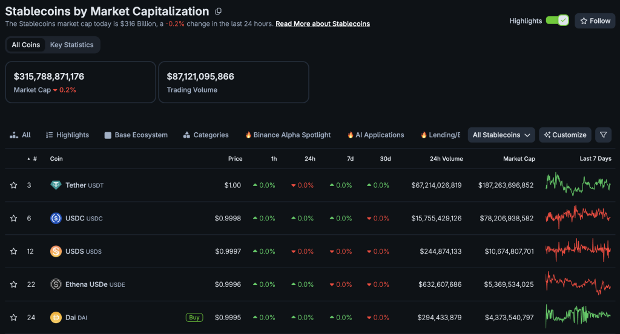Add Dai to favorites star
Image resolution: width=620 pixels, height=334 pixels.
(x=13, y=317)
